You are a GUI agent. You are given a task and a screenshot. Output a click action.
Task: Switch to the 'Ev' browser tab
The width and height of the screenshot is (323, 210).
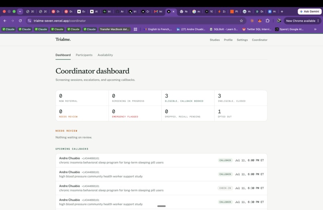click(81, 12)
